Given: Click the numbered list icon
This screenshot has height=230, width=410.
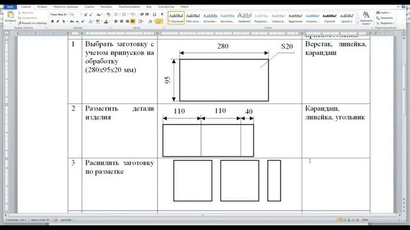Looking at the screenshot, I should click(x=124, y=15).
